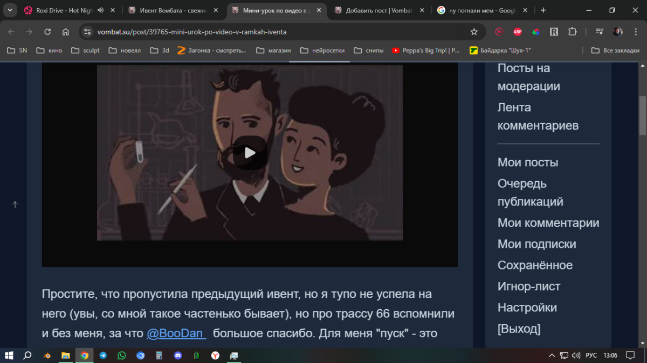View site information icon in address bar
647x363 pixels.
(88, 32)
